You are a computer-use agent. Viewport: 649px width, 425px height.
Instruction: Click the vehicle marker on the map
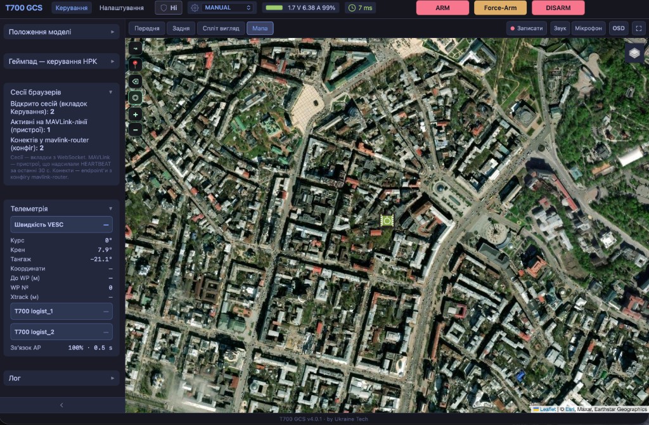(387, 220)
